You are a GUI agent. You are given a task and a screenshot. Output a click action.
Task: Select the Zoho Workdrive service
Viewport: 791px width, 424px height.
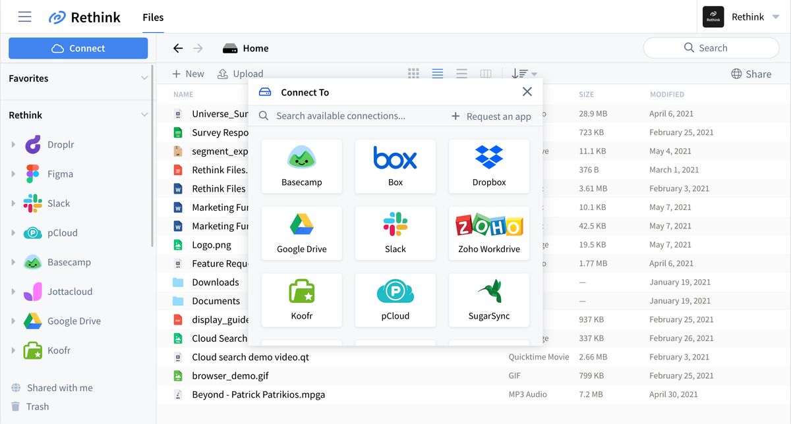[489, 233]
